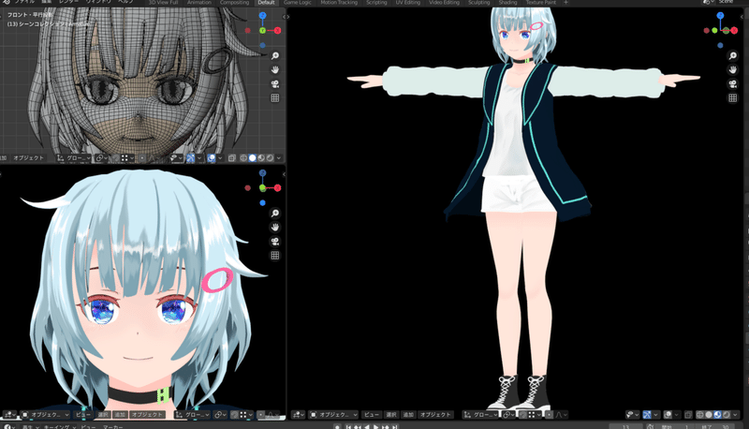Toggle X-ray in right viewport header

tap(688, 415)
